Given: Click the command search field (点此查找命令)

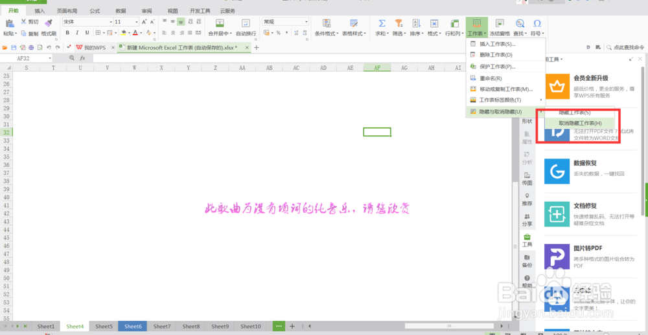Looking at the screenshot, I should [626, 48].
